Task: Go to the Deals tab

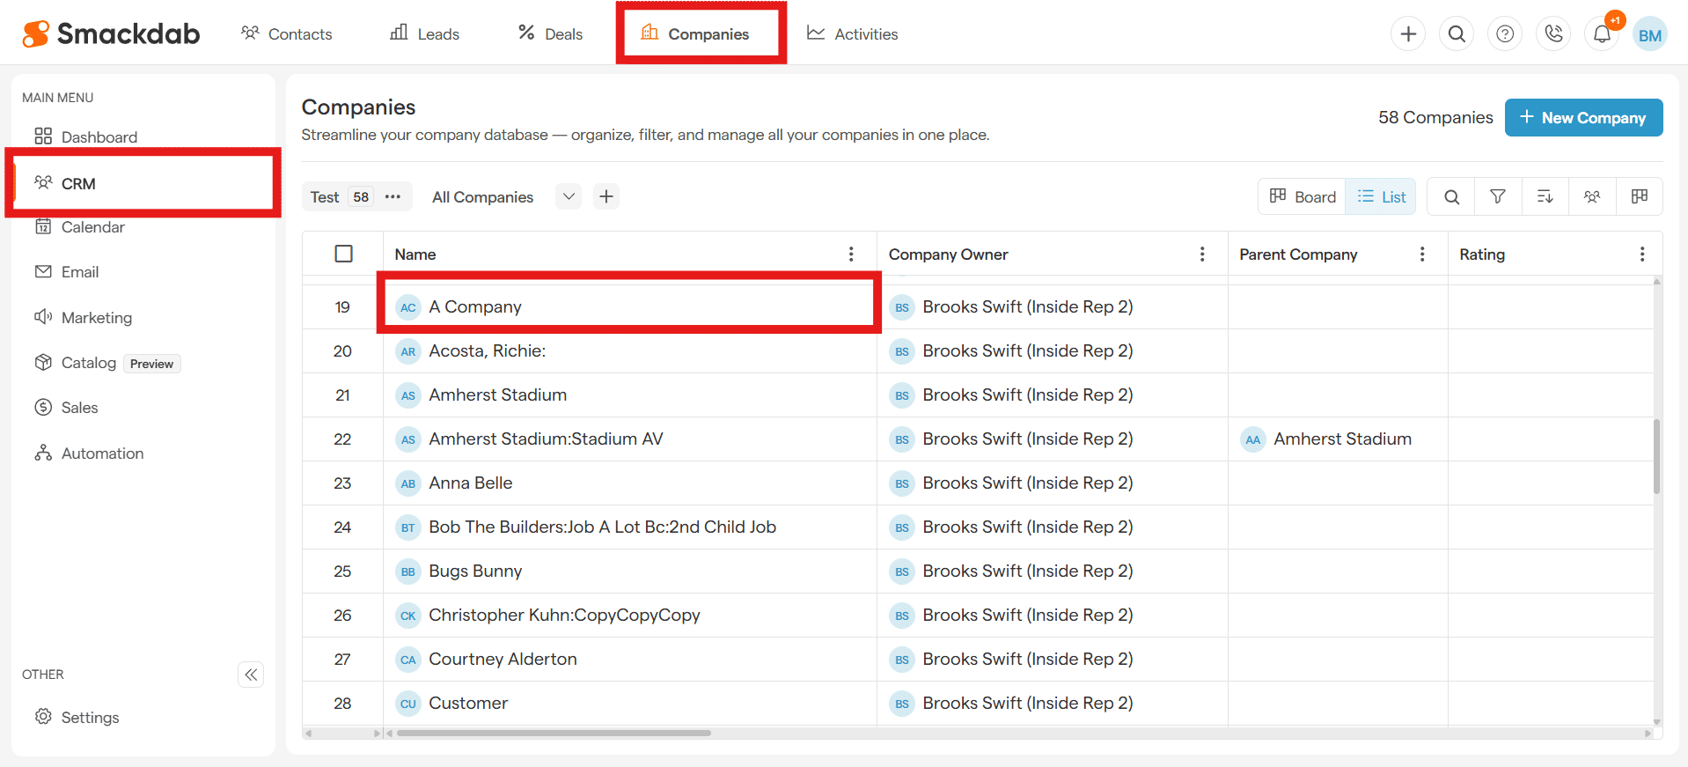Action: pyautogui.click(x=551, y=34)
